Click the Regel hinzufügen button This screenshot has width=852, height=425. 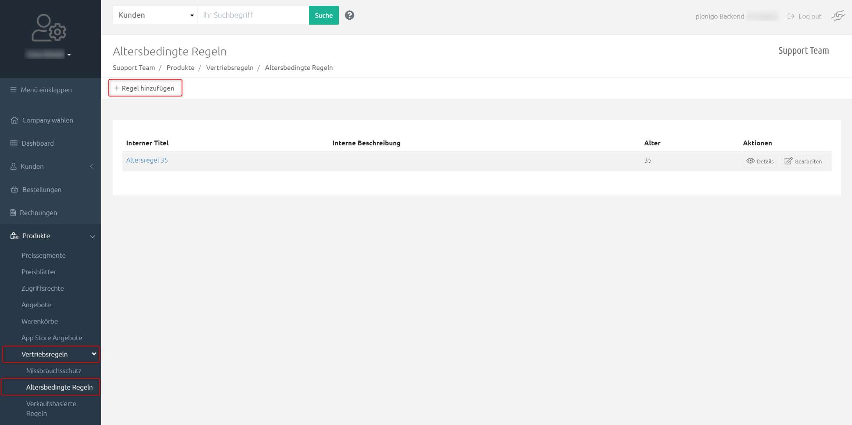(x=145, y=88)
